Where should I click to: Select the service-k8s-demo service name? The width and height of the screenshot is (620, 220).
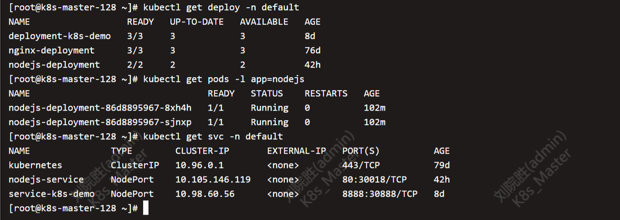point(51,194)
